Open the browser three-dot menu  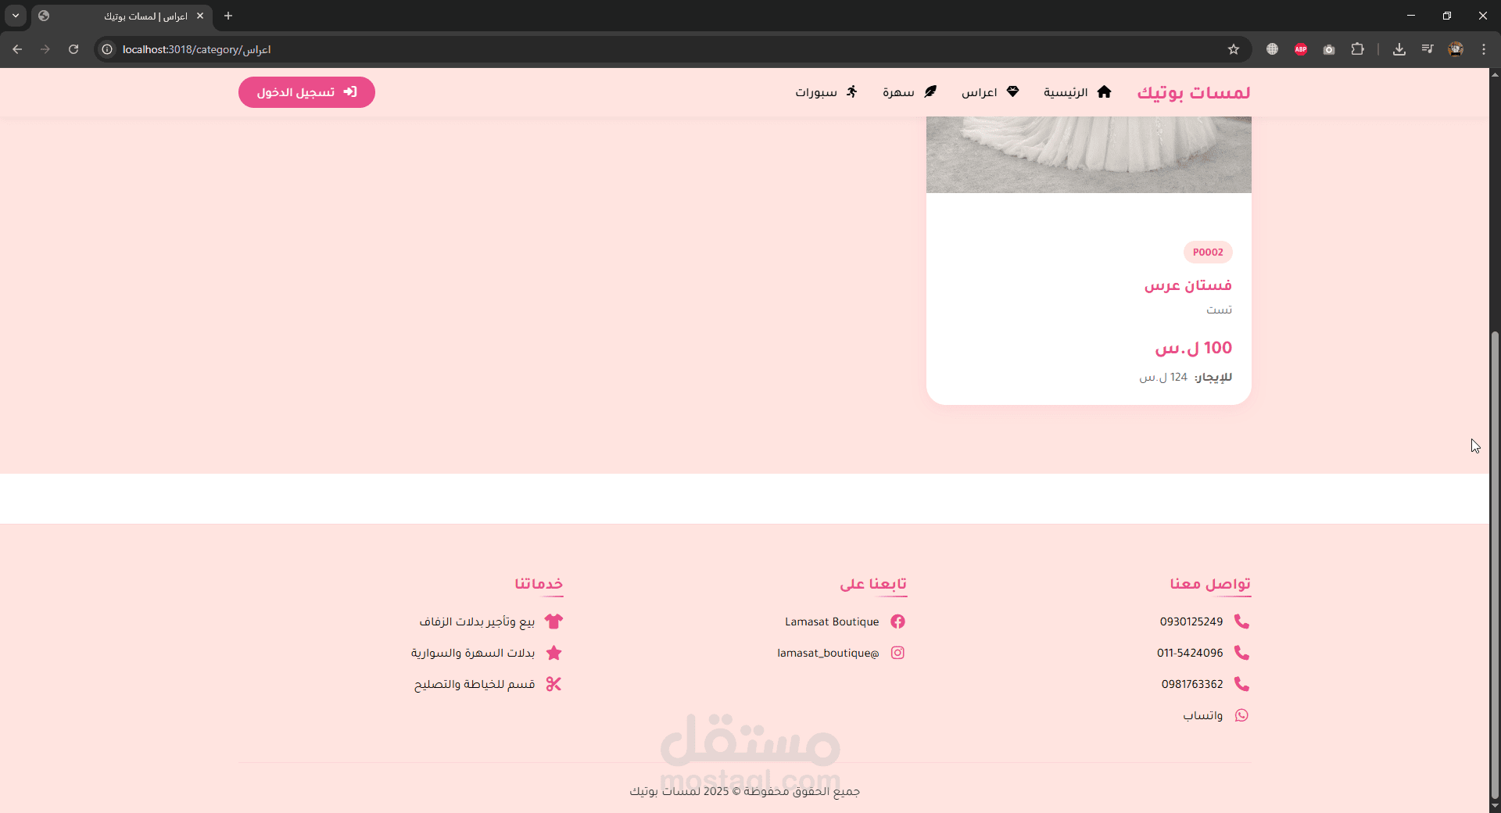click(1484, 49)
